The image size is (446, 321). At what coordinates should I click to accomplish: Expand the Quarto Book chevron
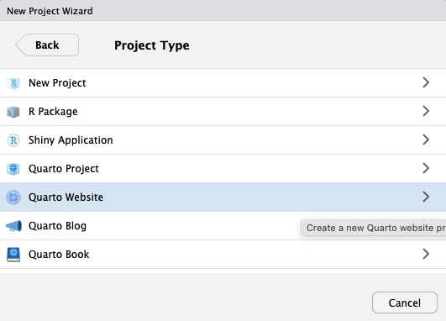click(426, 254)
